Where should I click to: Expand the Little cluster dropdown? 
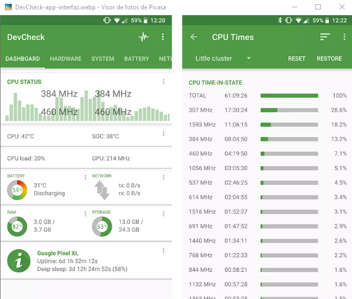tap(223, 58)
